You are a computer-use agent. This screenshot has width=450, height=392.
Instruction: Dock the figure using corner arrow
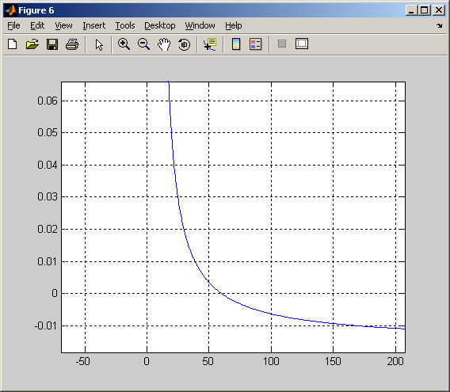(440, 25)
